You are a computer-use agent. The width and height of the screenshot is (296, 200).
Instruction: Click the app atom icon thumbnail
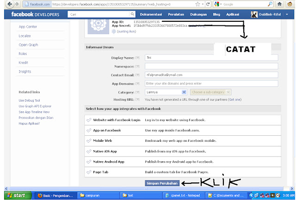pos(99,27)
